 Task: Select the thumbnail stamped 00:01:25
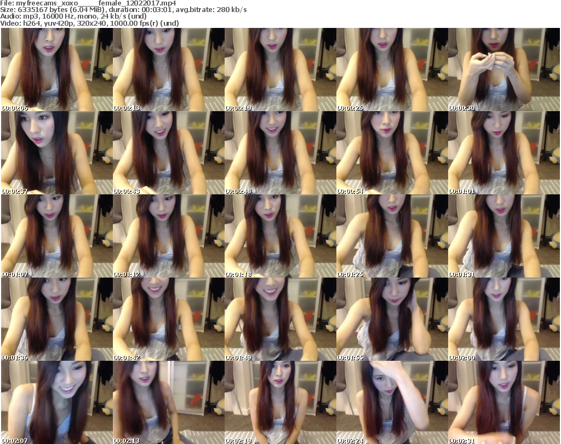point(392,236)
